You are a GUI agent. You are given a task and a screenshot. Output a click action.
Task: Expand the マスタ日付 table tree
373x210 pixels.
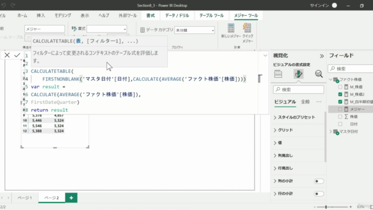tap(330, 131)
